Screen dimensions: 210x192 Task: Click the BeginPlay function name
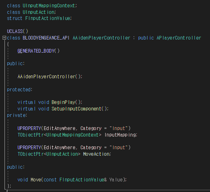pos(63,102)
